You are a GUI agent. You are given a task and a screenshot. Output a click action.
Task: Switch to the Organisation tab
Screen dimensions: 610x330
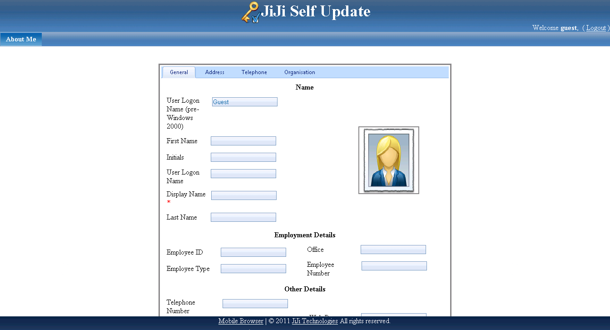point(300,72)
